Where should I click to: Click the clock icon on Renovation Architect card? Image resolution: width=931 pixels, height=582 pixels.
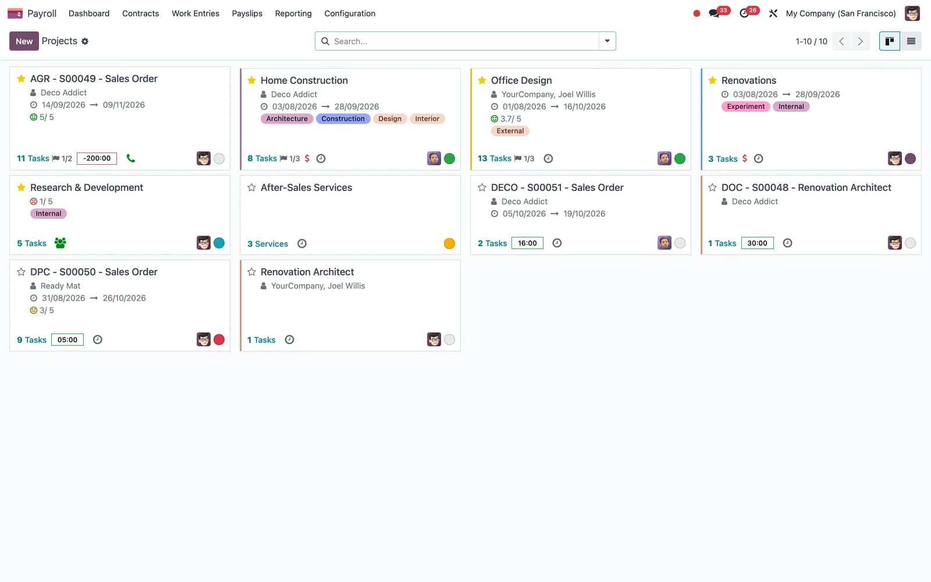(x=289, y=339)
